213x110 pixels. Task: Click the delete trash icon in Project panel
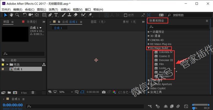click(x=33, y=93)
